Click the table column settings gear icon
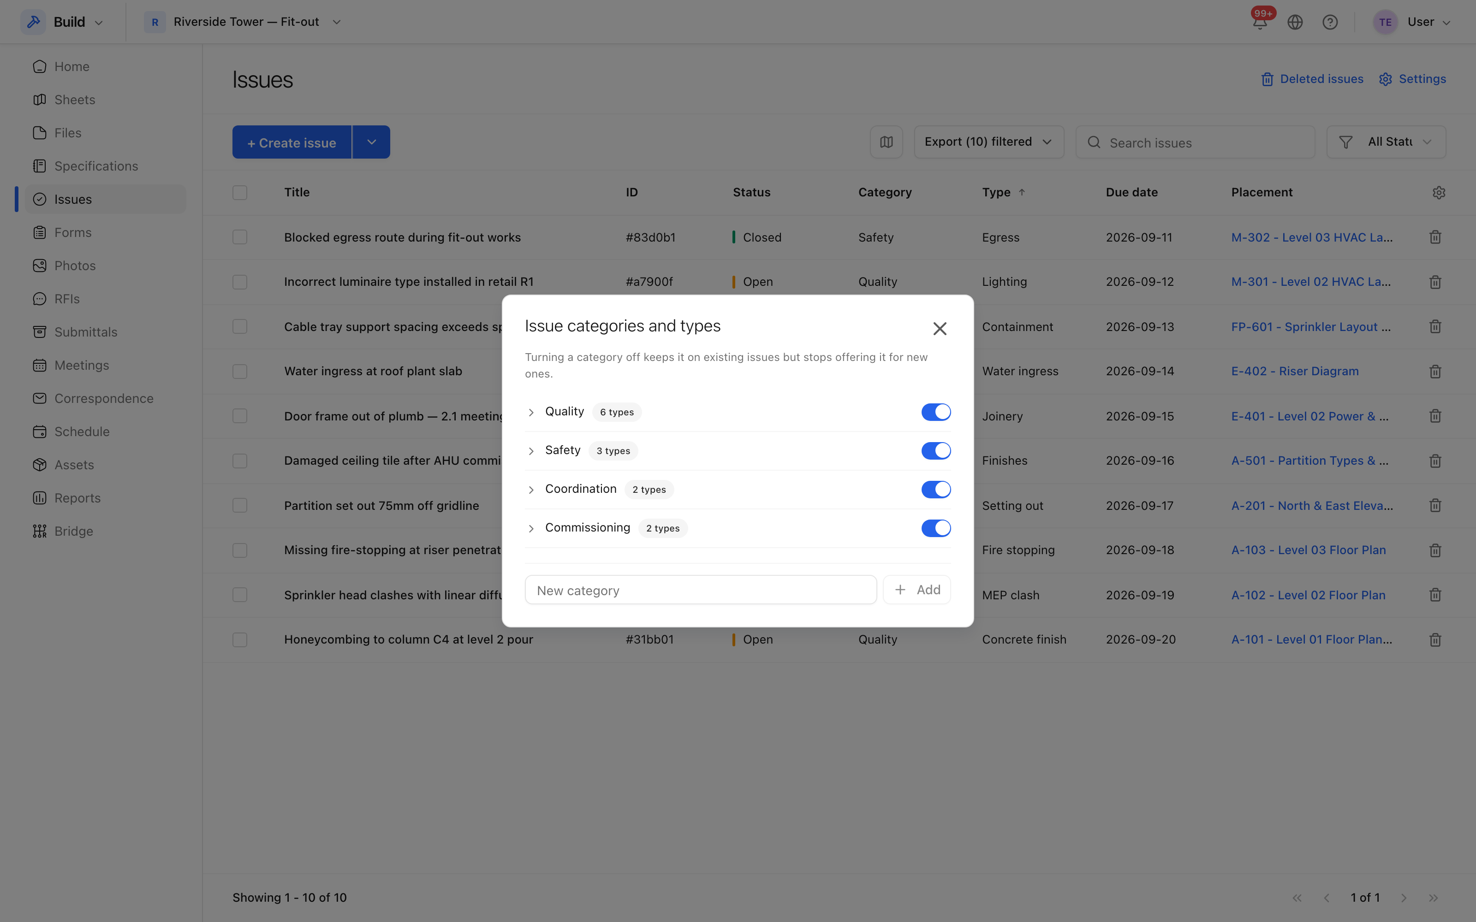 [1439, 193]
